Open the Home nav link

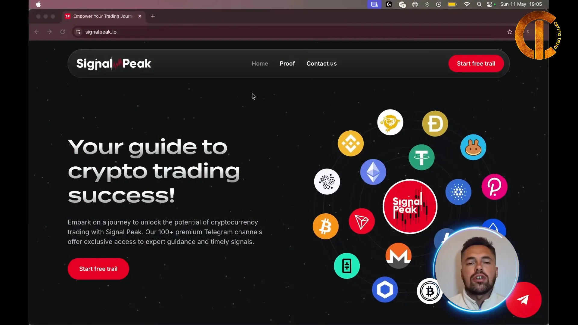(x=260, y=63)
